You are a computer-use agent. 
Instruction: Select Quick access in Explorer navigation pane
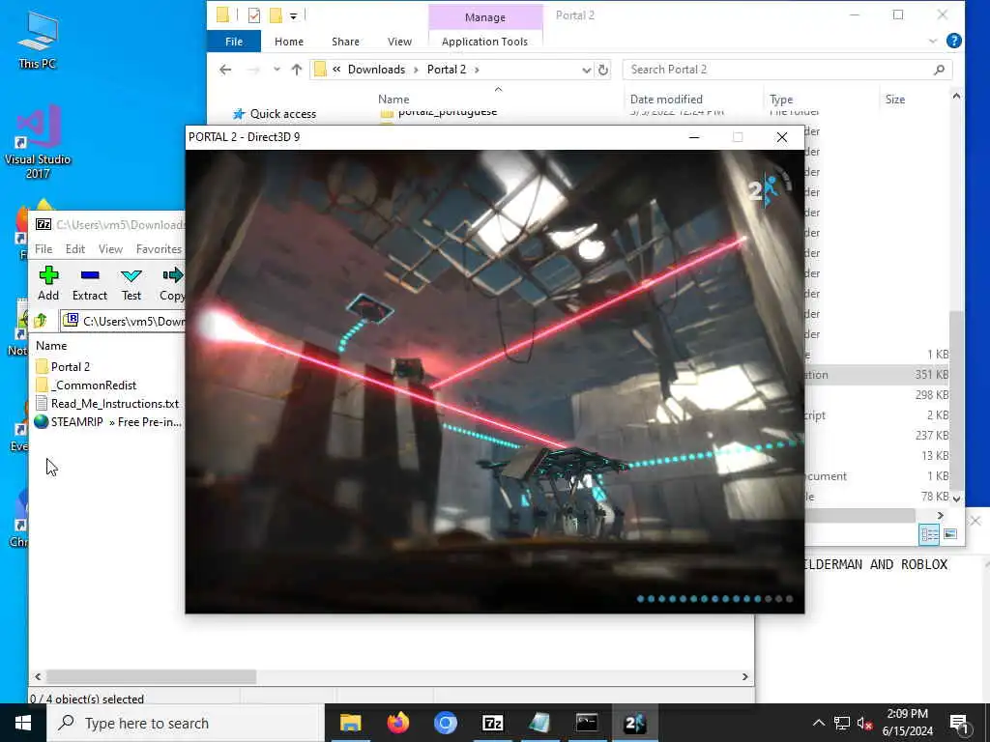click(282, 114)
